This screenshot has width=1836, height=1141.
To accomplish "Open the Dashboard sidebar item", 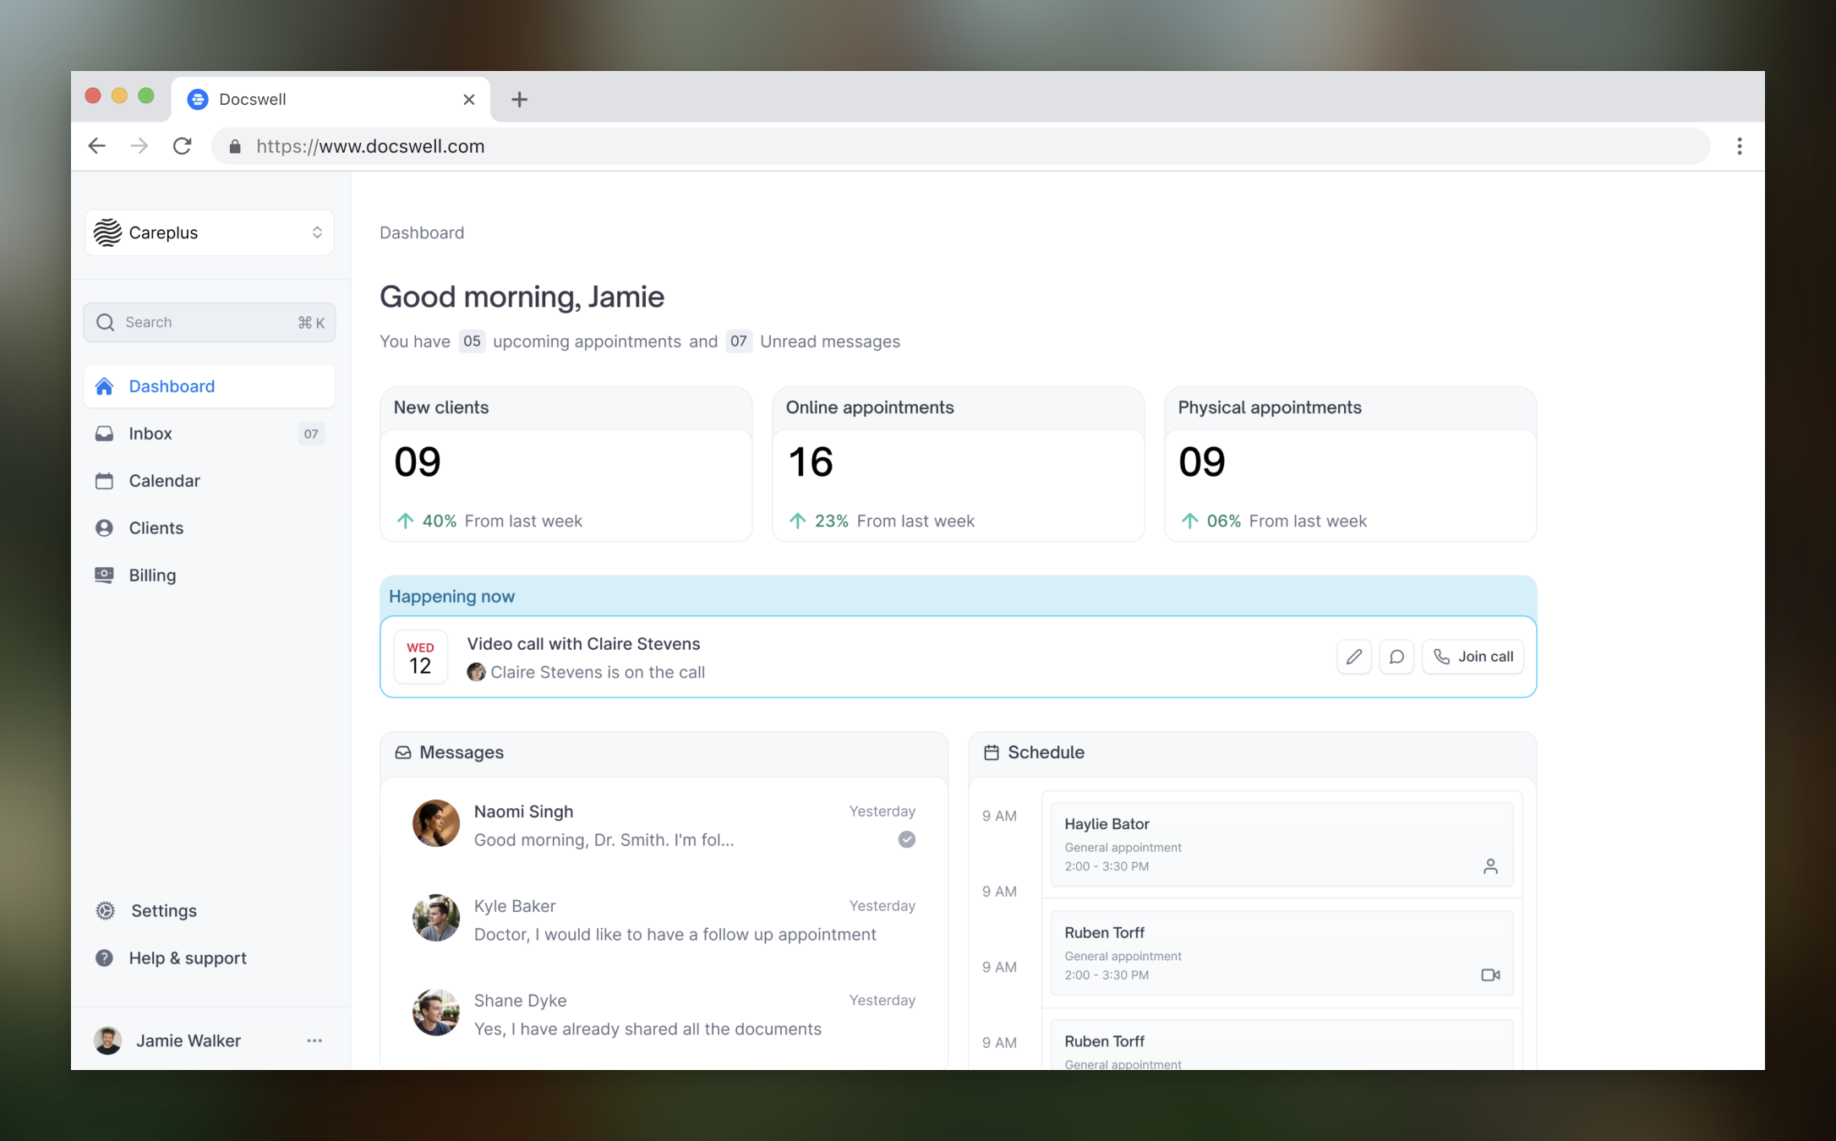I will coord(210,386).
